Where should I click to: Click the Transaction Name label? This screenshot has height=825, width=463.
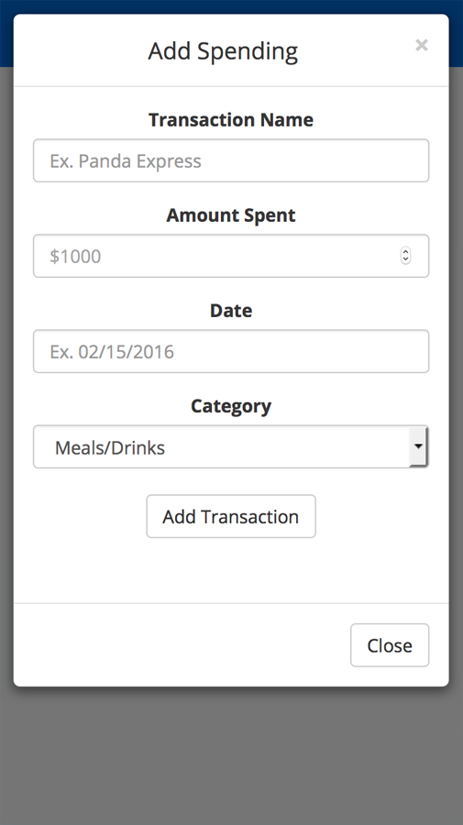click(231, 119)
